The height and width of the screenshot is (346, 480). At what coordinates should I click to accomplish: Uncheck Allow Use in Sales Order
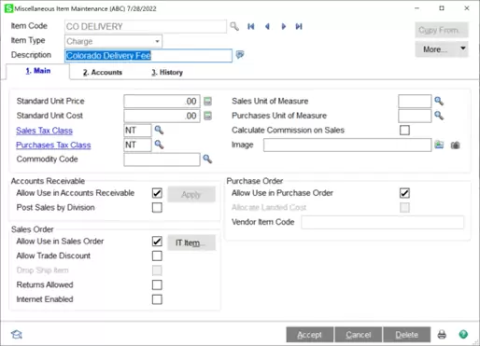(157, 242)
